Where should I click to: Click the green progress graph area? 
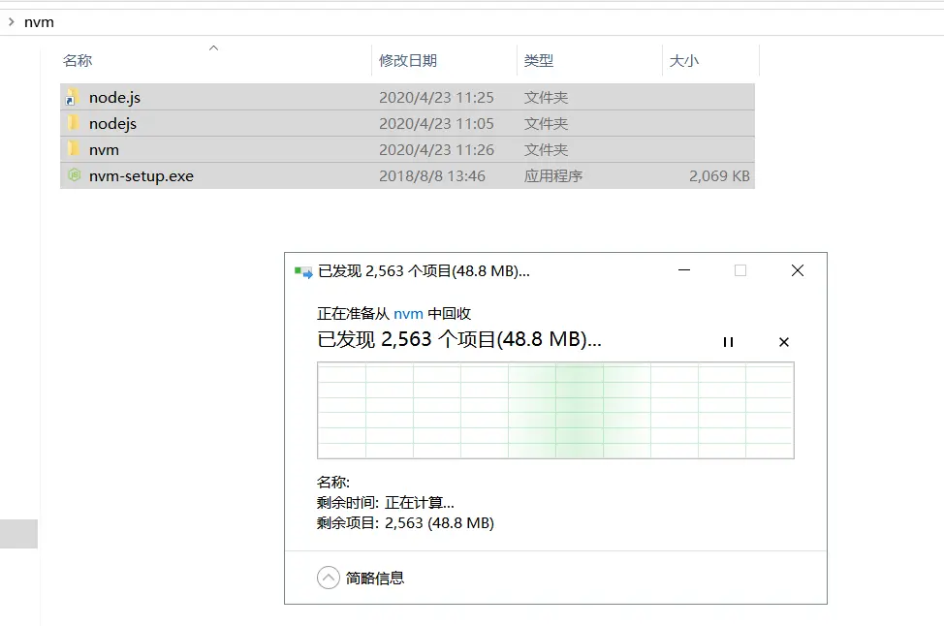click(555, 410)
